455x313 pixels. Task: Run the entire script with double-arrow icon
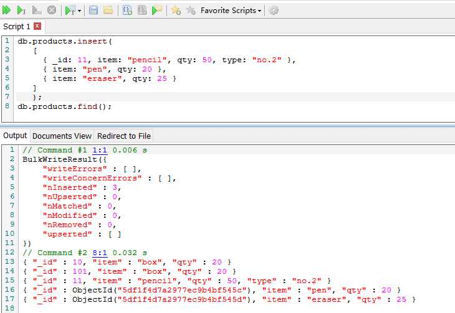(x=6, y=11)
